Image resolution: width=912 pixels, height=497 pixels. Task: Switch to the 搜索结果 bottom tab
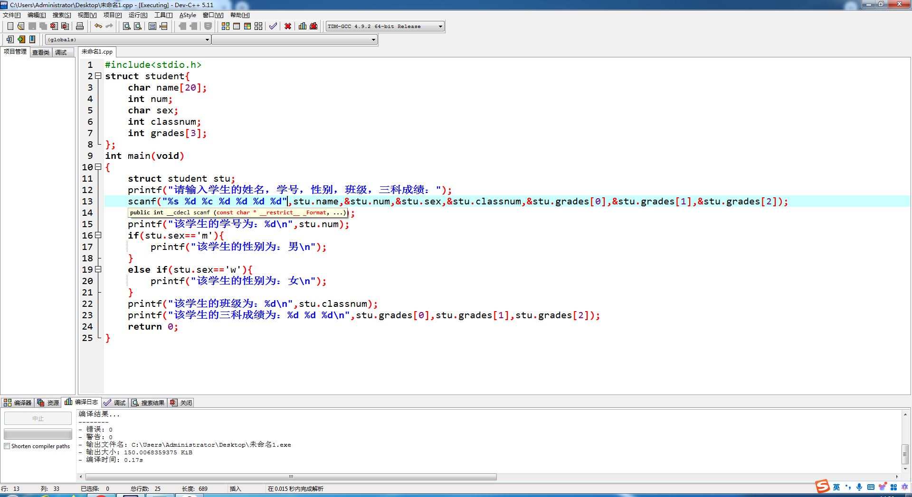148,403
